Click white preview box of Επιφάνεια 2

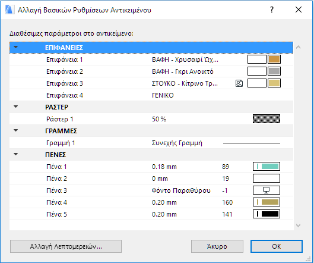pyautogui.click(x=257, y=71)
